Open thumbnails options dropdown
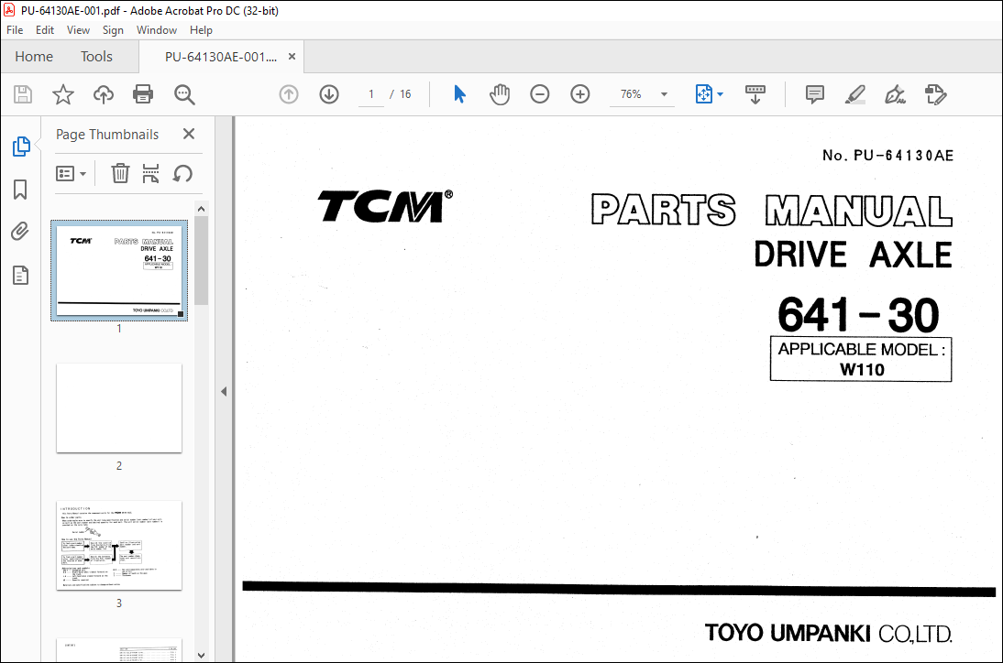Viewport: 1003px width, 663px height. [x=71, y=173]
